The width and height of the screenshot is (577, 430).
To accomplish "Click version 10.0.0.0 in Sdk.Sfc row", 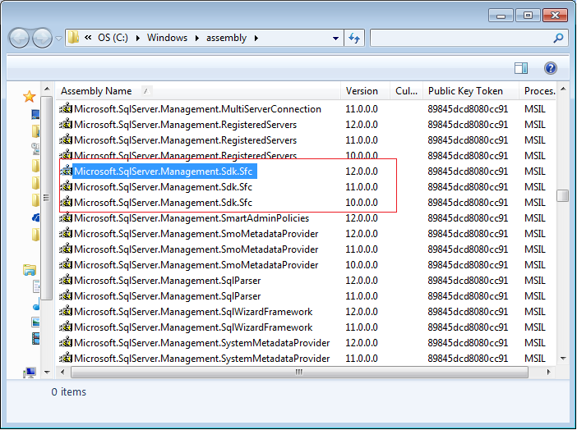I will point(362,203).
